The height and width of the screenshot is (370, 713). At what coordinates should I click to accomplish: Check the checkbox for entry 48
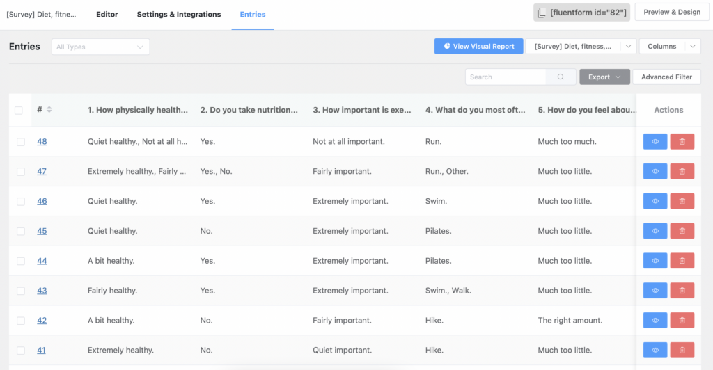[x=20, y=142]
